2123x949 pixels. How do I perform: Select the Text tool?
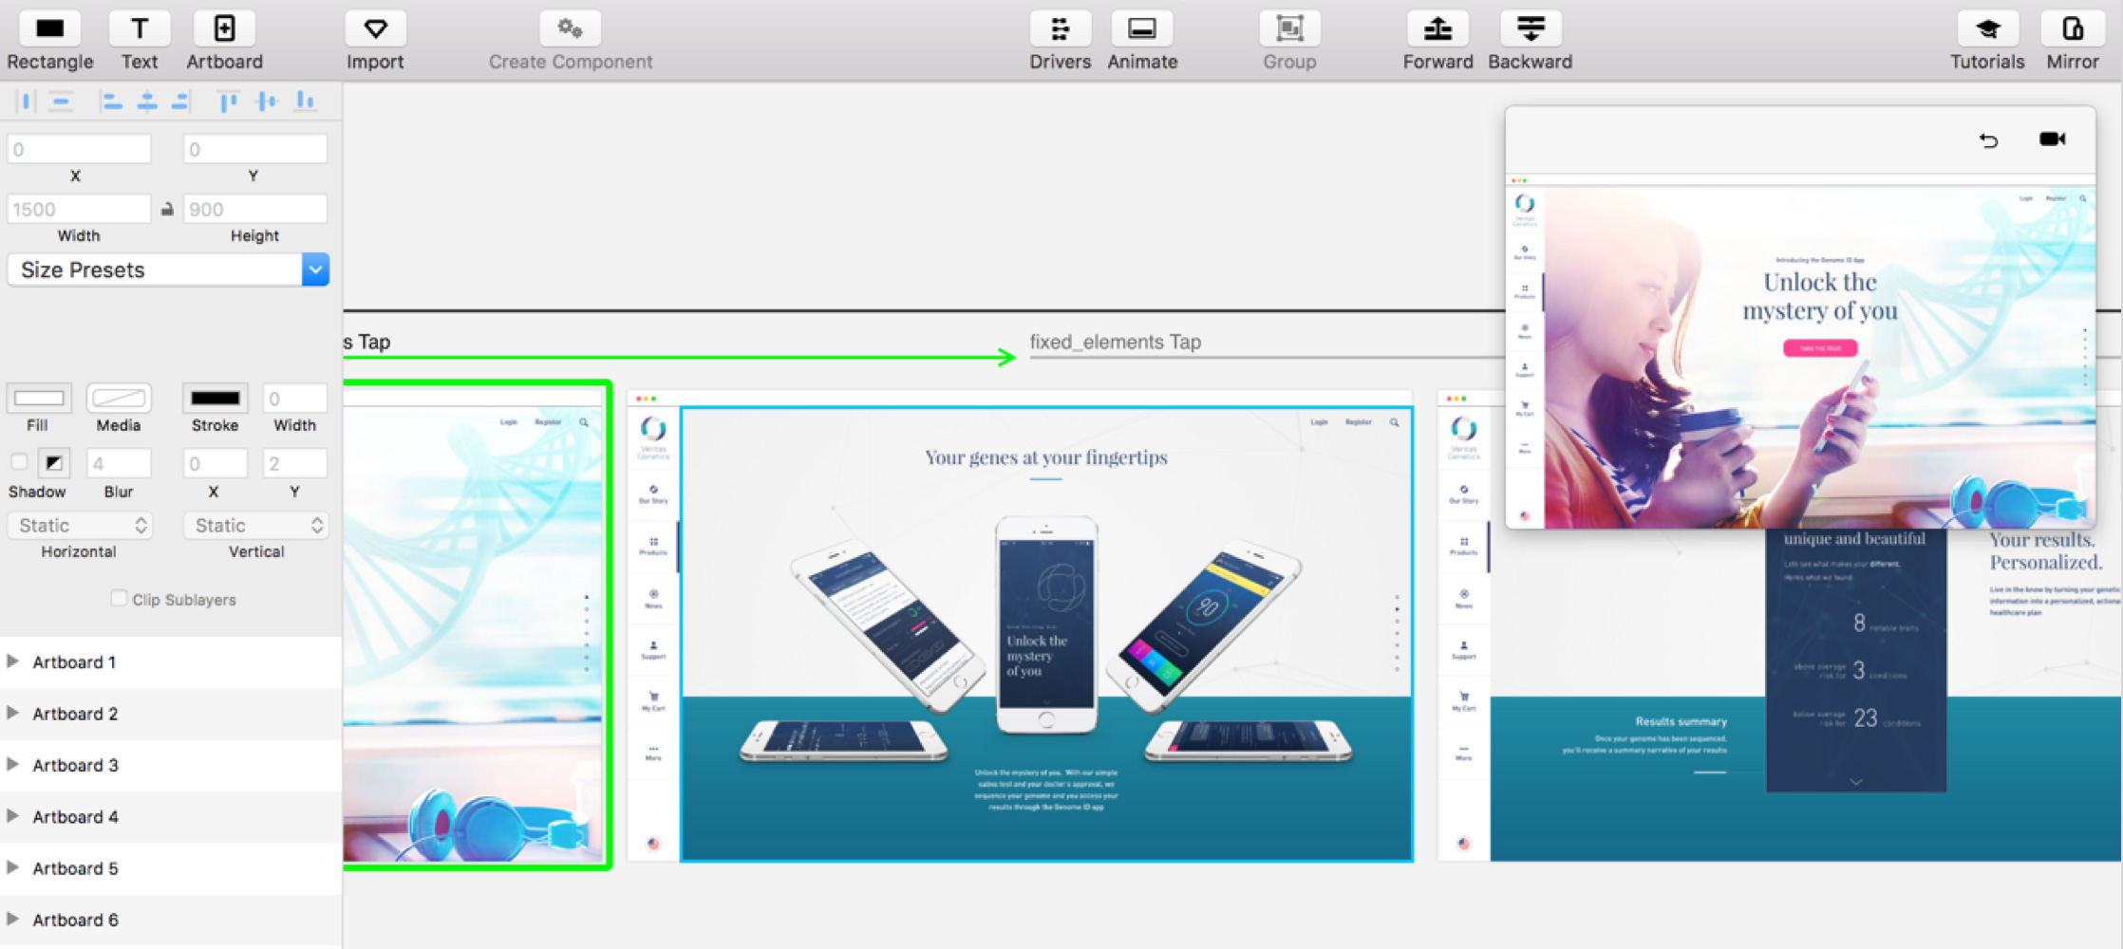pos(140,29)
